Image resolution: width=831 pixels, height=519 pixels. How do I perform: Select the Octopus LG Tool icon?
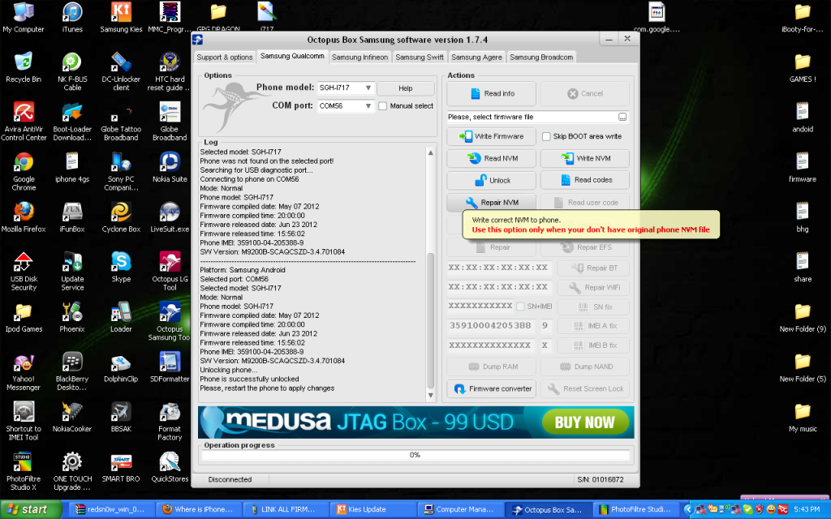(170, 271)
